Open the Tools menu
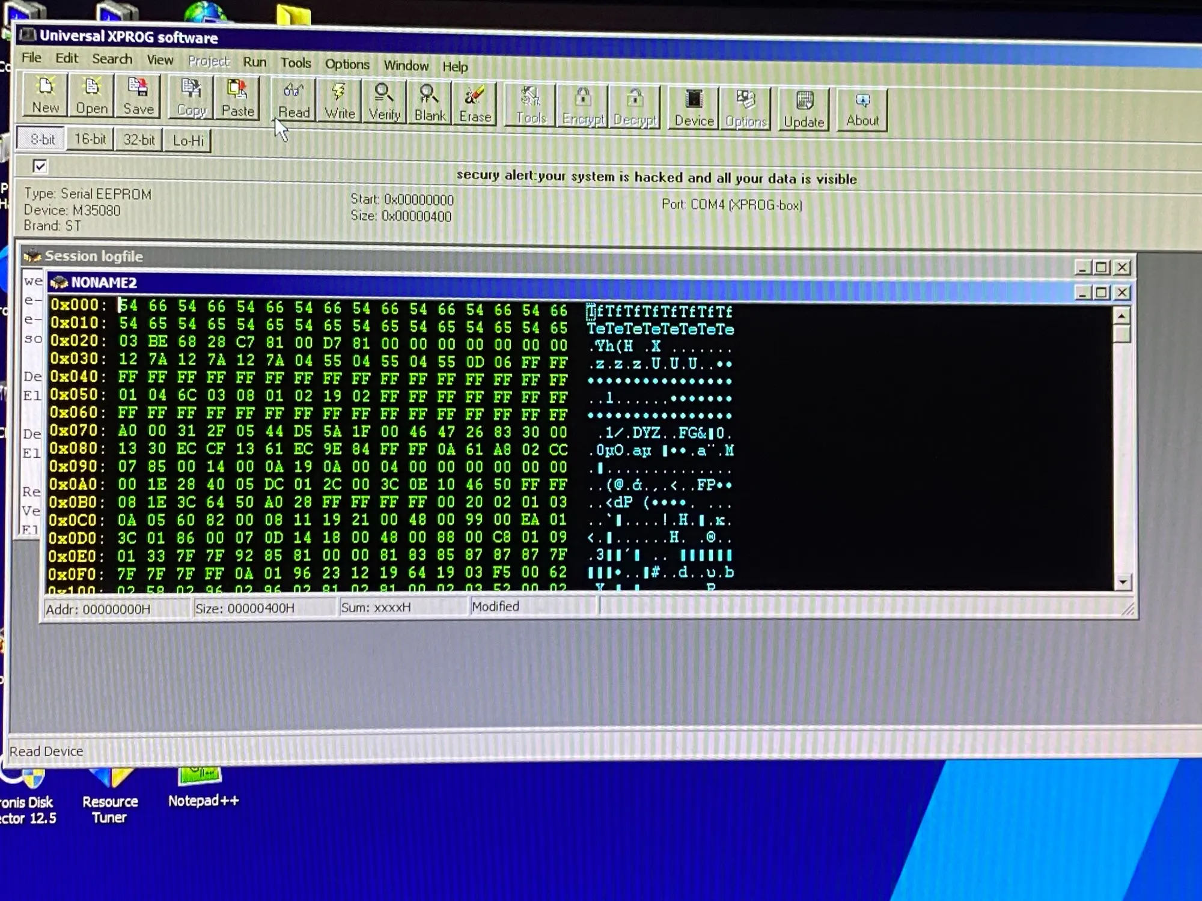1202x901 pixels. 296,62
